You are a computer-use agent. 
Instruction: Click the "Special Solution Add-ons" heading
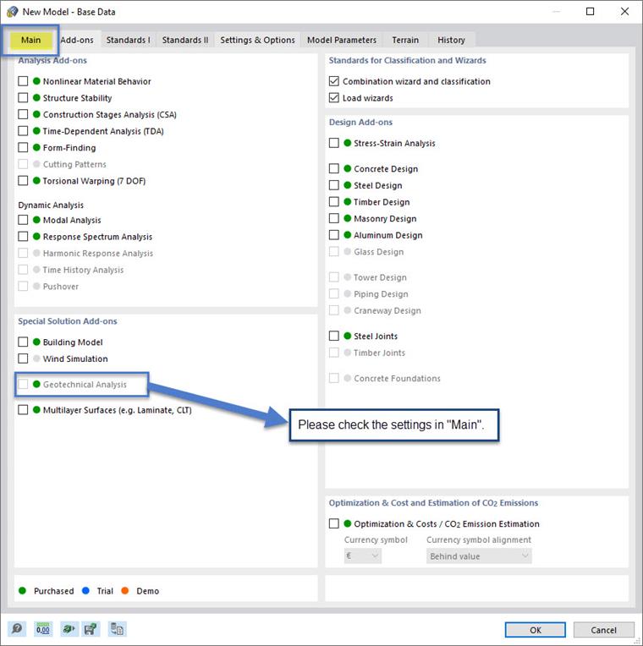68,321
